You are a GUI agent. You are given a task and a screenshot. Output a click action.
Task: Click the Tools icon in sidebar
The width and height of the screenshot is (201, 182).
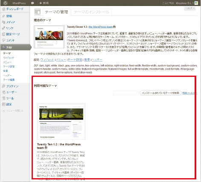coord(4,98)
